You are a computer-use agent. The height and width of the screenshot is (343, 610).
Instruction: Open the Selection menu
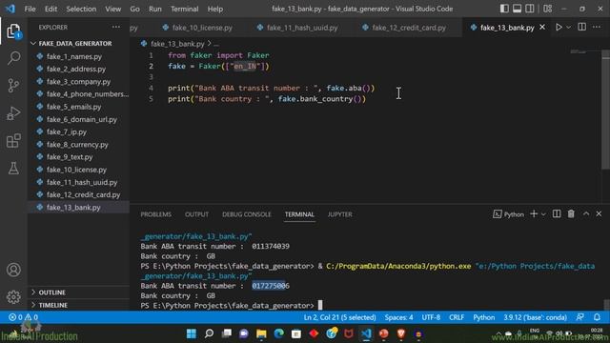tap(81, 9)
